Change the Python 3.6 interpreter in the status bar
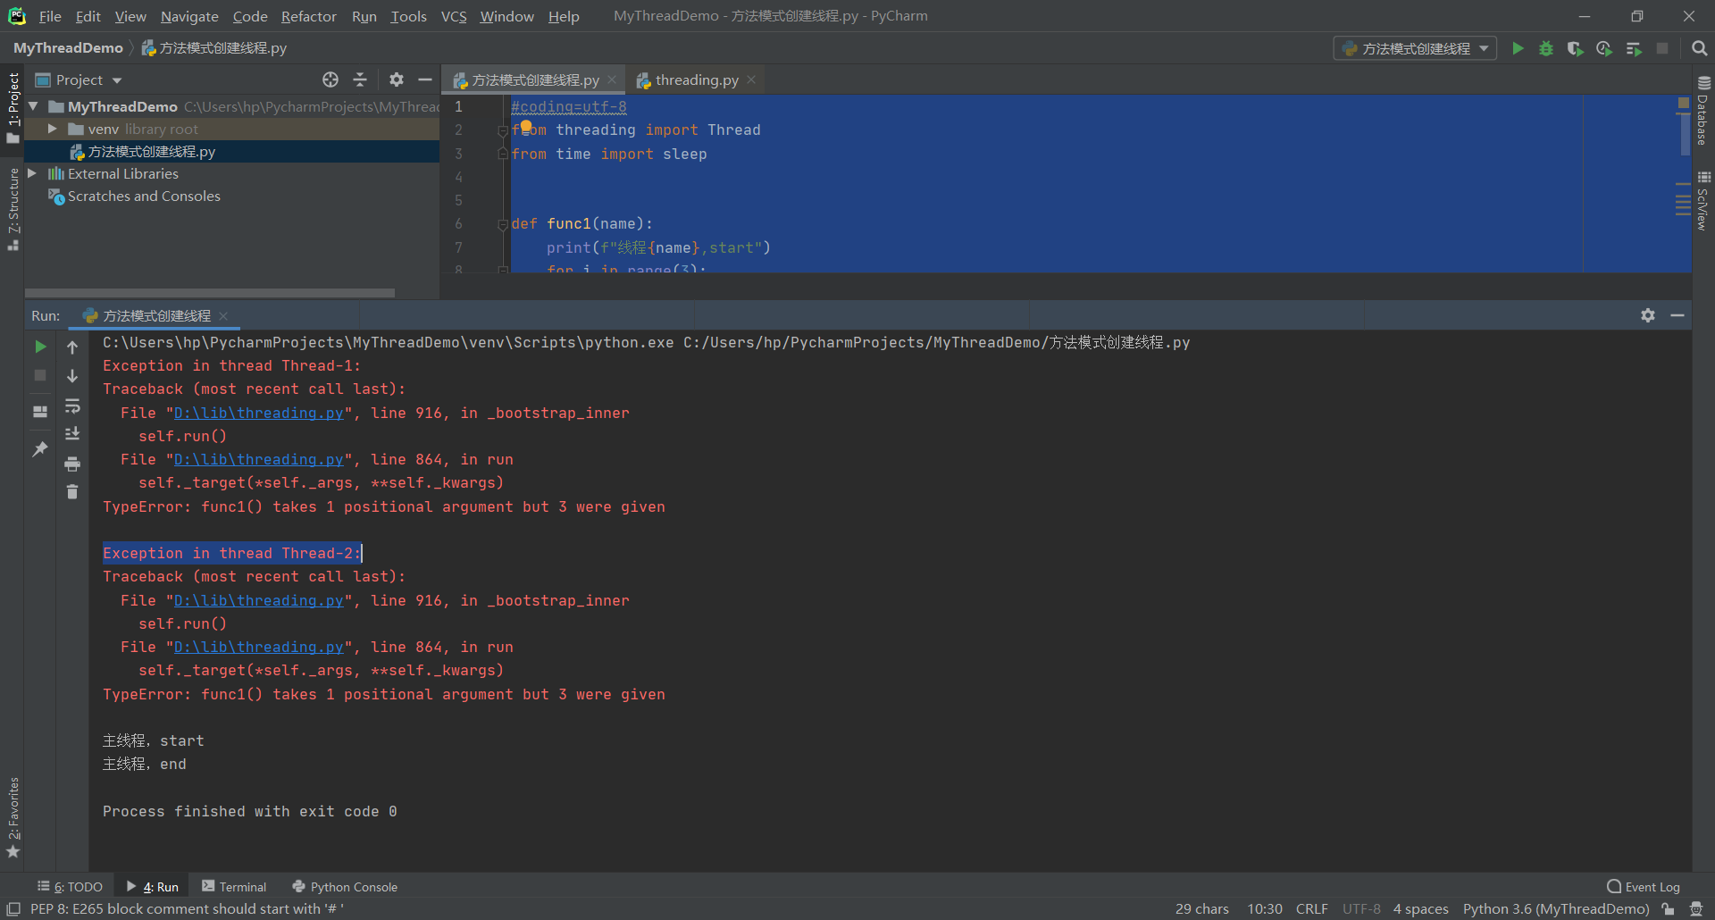 [x=1556, y=909]
